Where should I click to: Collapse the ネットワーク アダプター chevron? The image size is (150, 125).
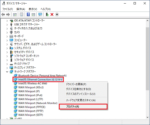[x=7, y=72]
